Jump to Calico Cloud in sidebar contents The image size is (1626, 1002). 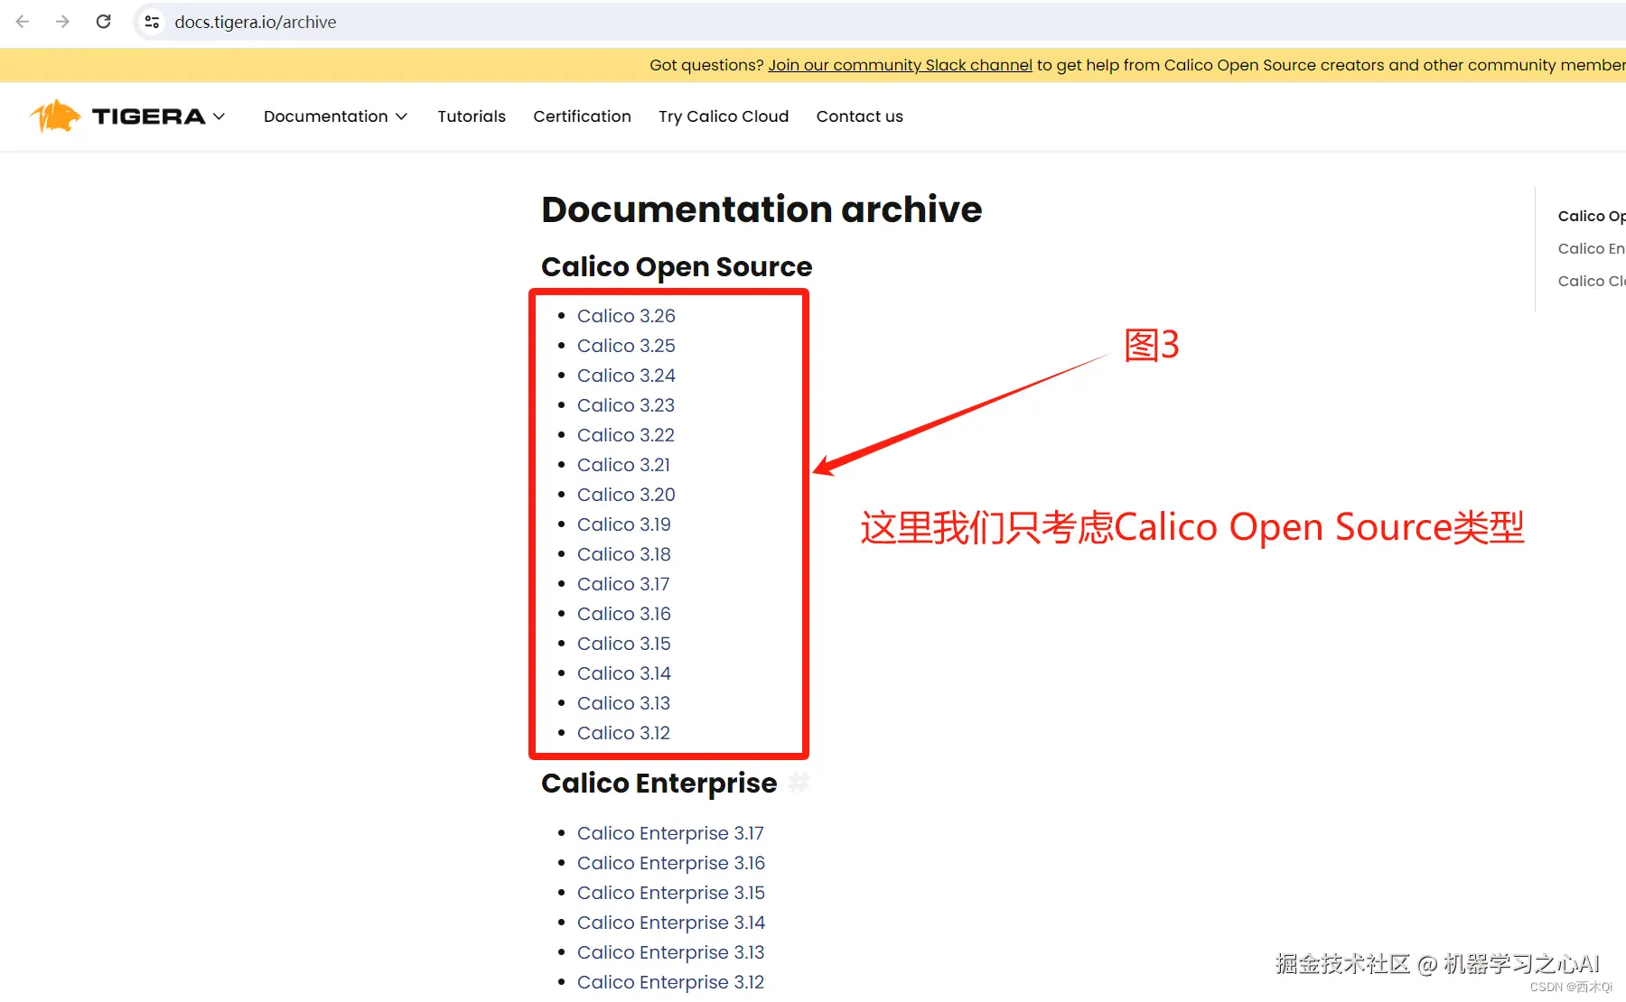1592,281
